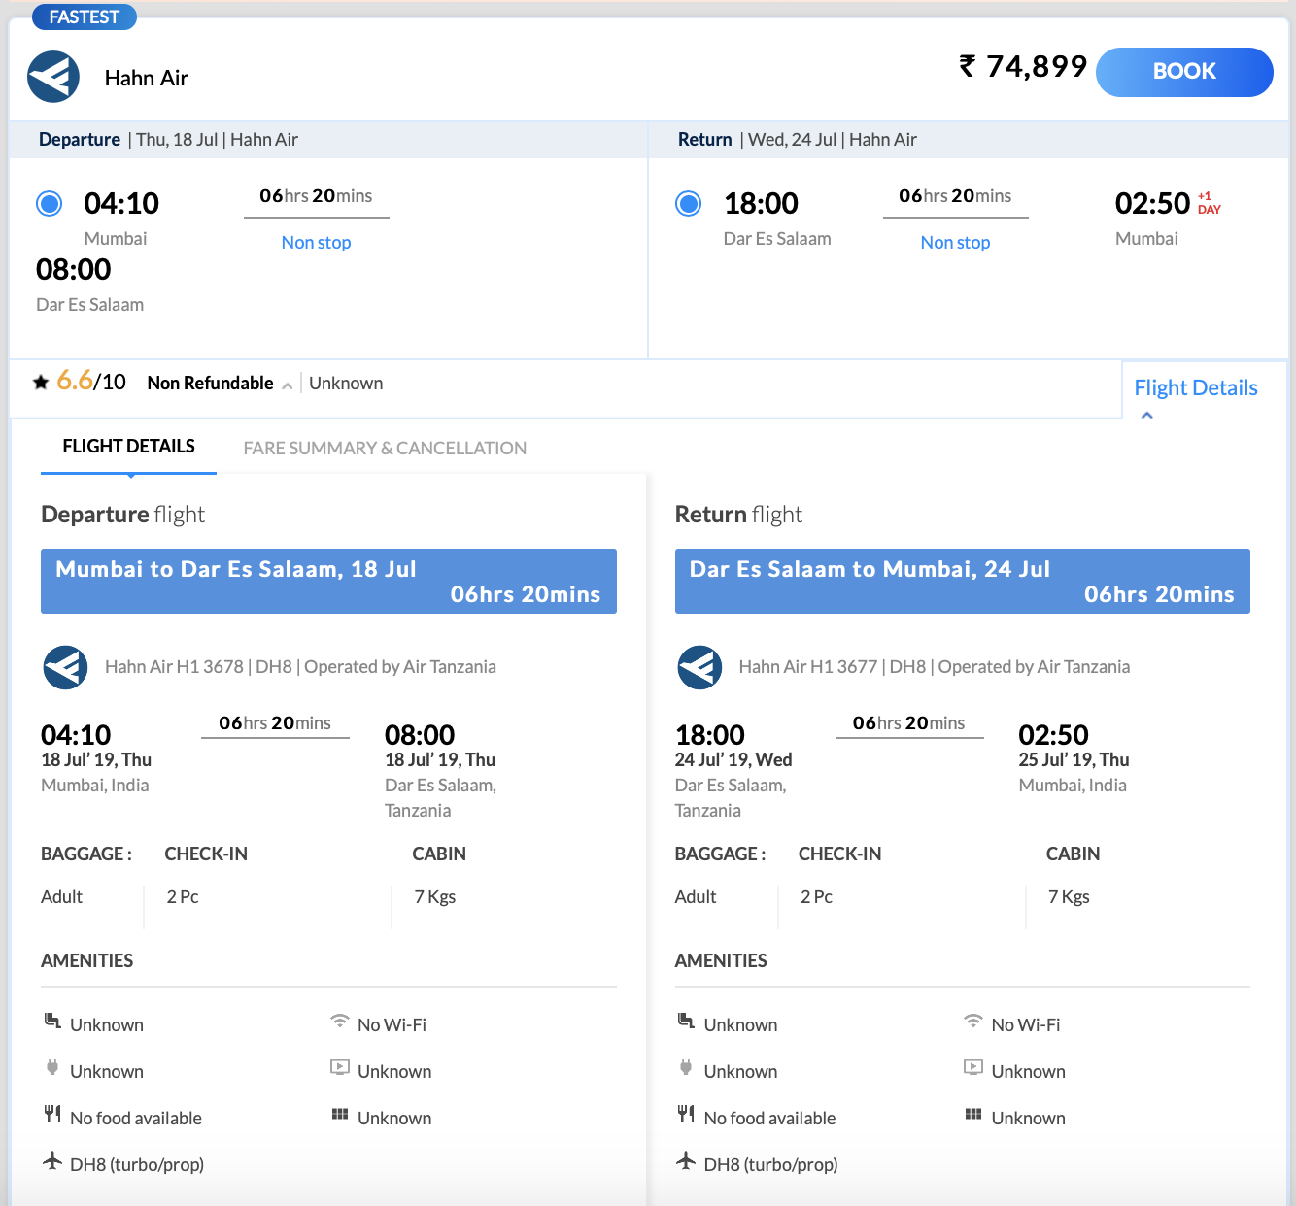The width and height of the screenshot is (1296, 1206).
Task: Click departure flight seat amenity icon
Action: [52, 1020]
